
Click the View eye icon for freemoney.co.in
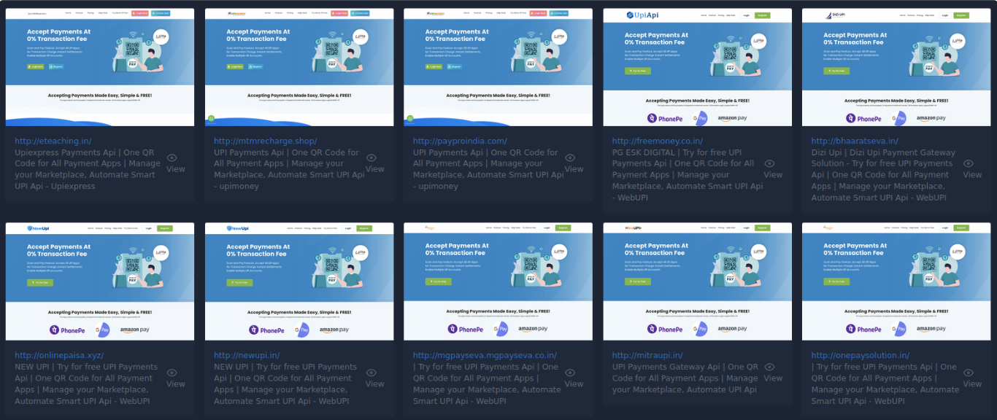click(x=769, y=163)
